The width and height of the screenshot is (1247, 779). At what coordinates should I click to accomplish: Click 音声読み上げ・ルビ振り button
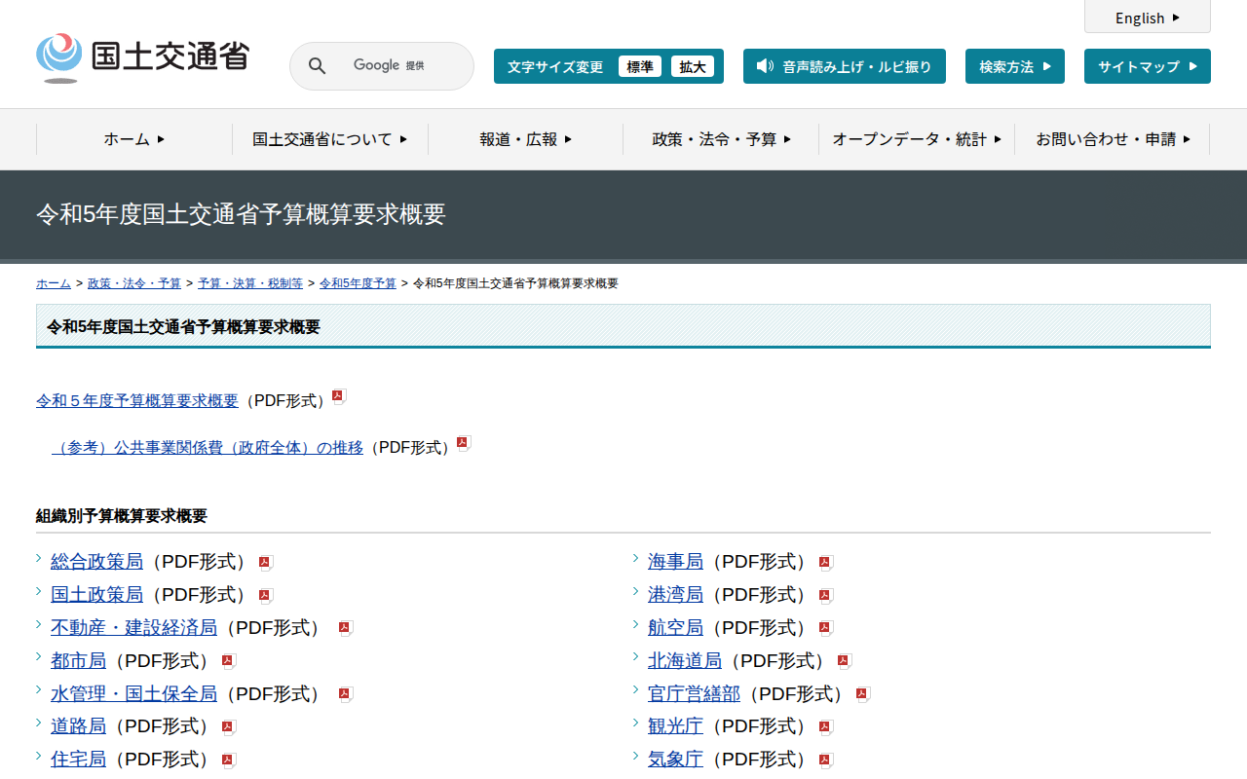[845, 66]
